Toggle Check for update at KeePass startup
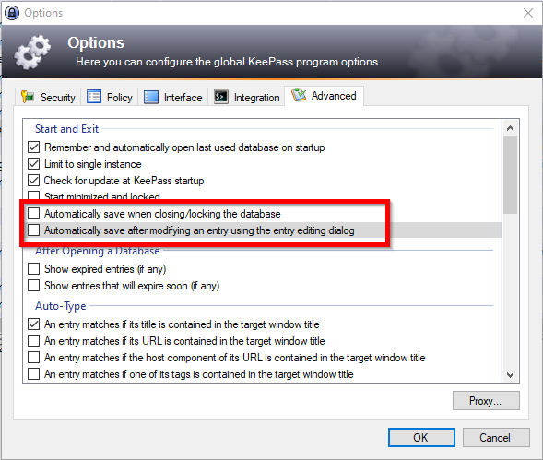 (x=33, y=181)
